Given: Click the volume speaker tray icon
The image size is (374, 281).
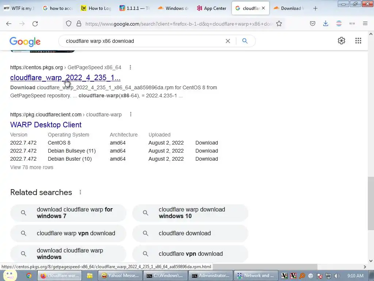Looking at the screenshot, I should click(x=337, y=276).
